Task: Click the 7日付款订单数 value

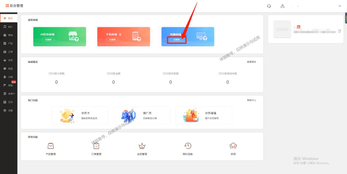Action: pos(56,82)
